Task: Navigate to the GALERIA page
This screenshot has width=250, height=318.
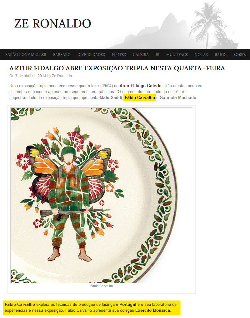Action: [x=141, y=55]
